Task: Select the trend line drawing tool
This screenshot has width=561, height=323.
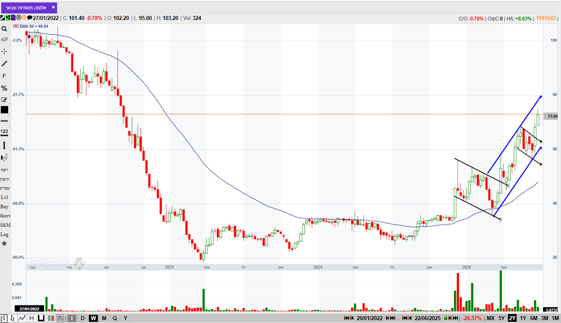Action: [4, 64]
